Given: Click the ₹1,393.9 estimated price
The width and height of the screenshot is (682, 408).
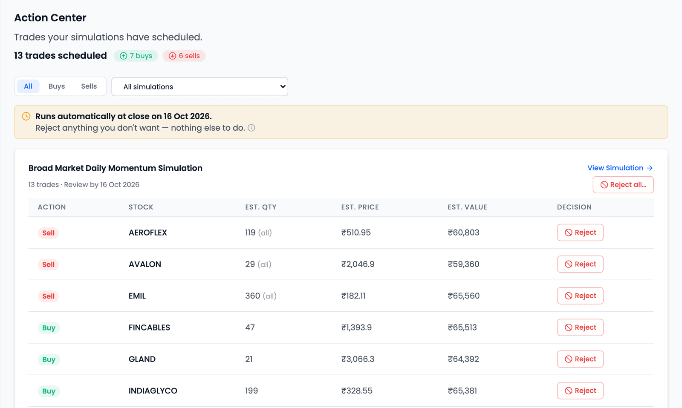Looking at the screenshot, I should click(x=356, y=328).
